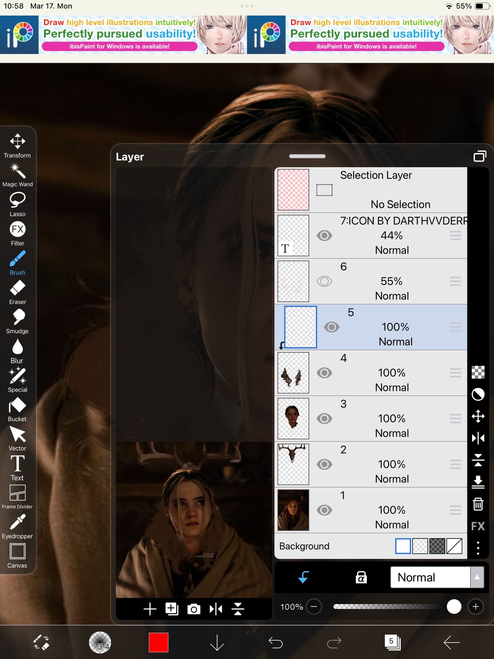Screen dimensions: 494x659
Task: Select the Bucket fill tool
Action: pos(17,409)
